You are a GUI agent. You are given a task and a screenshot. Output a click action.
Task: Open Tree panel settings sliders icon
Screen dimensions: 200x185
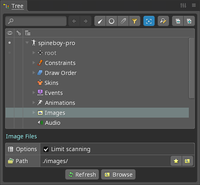point(183,6)
